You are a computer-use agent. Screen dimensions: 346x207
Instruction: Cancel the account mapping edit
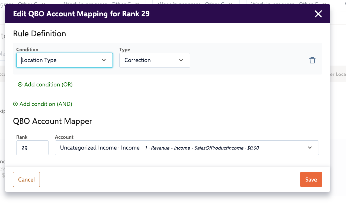coord(26,179)
